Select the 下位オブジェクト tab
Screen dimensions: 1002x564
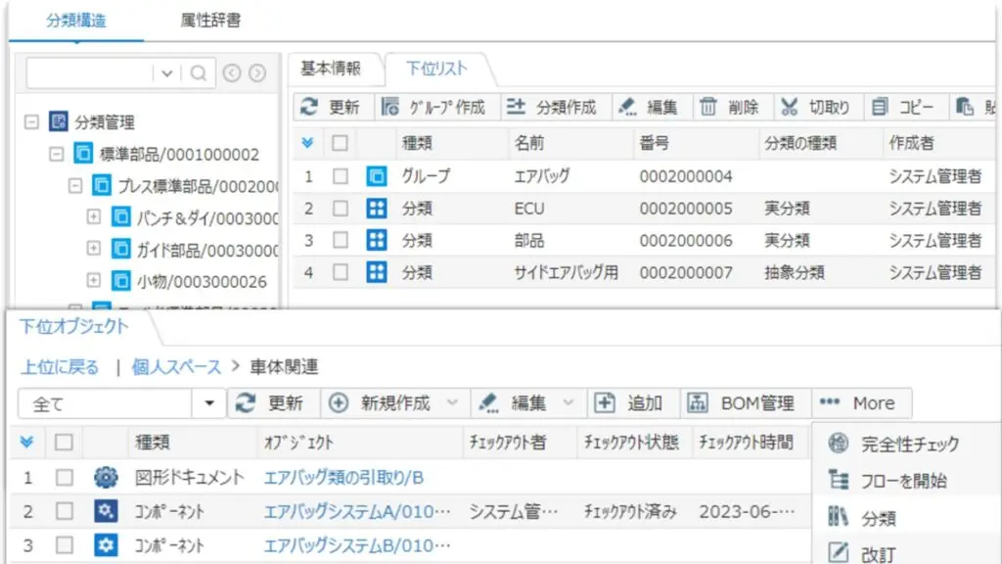click(x=74, y=326)
